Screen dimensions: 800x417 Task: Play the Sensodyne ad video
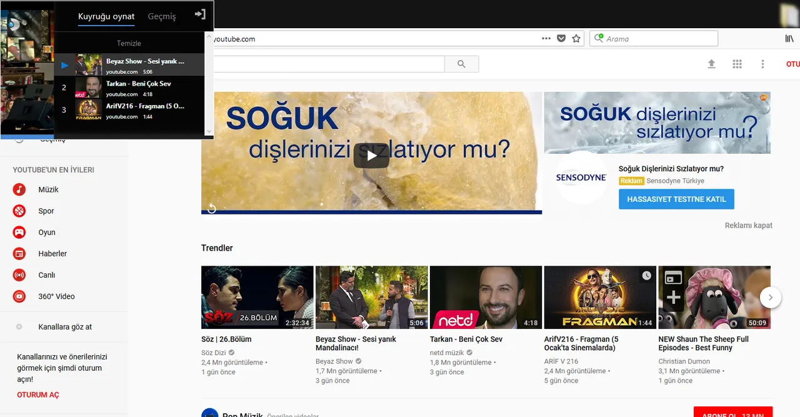click(x=371, y=155)
